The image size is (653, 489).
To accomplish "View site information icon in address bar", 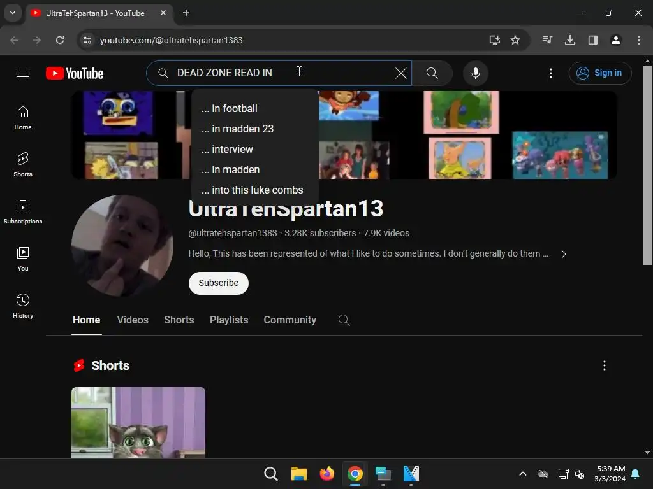I will pyautogui.click(x=87, y=40).
